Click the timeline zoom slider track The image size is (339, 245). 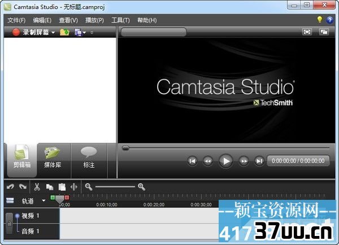tap(115, 187)
